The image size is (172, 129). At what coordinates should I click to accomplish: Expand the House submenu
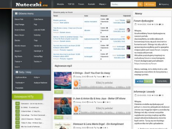point(18,51)
